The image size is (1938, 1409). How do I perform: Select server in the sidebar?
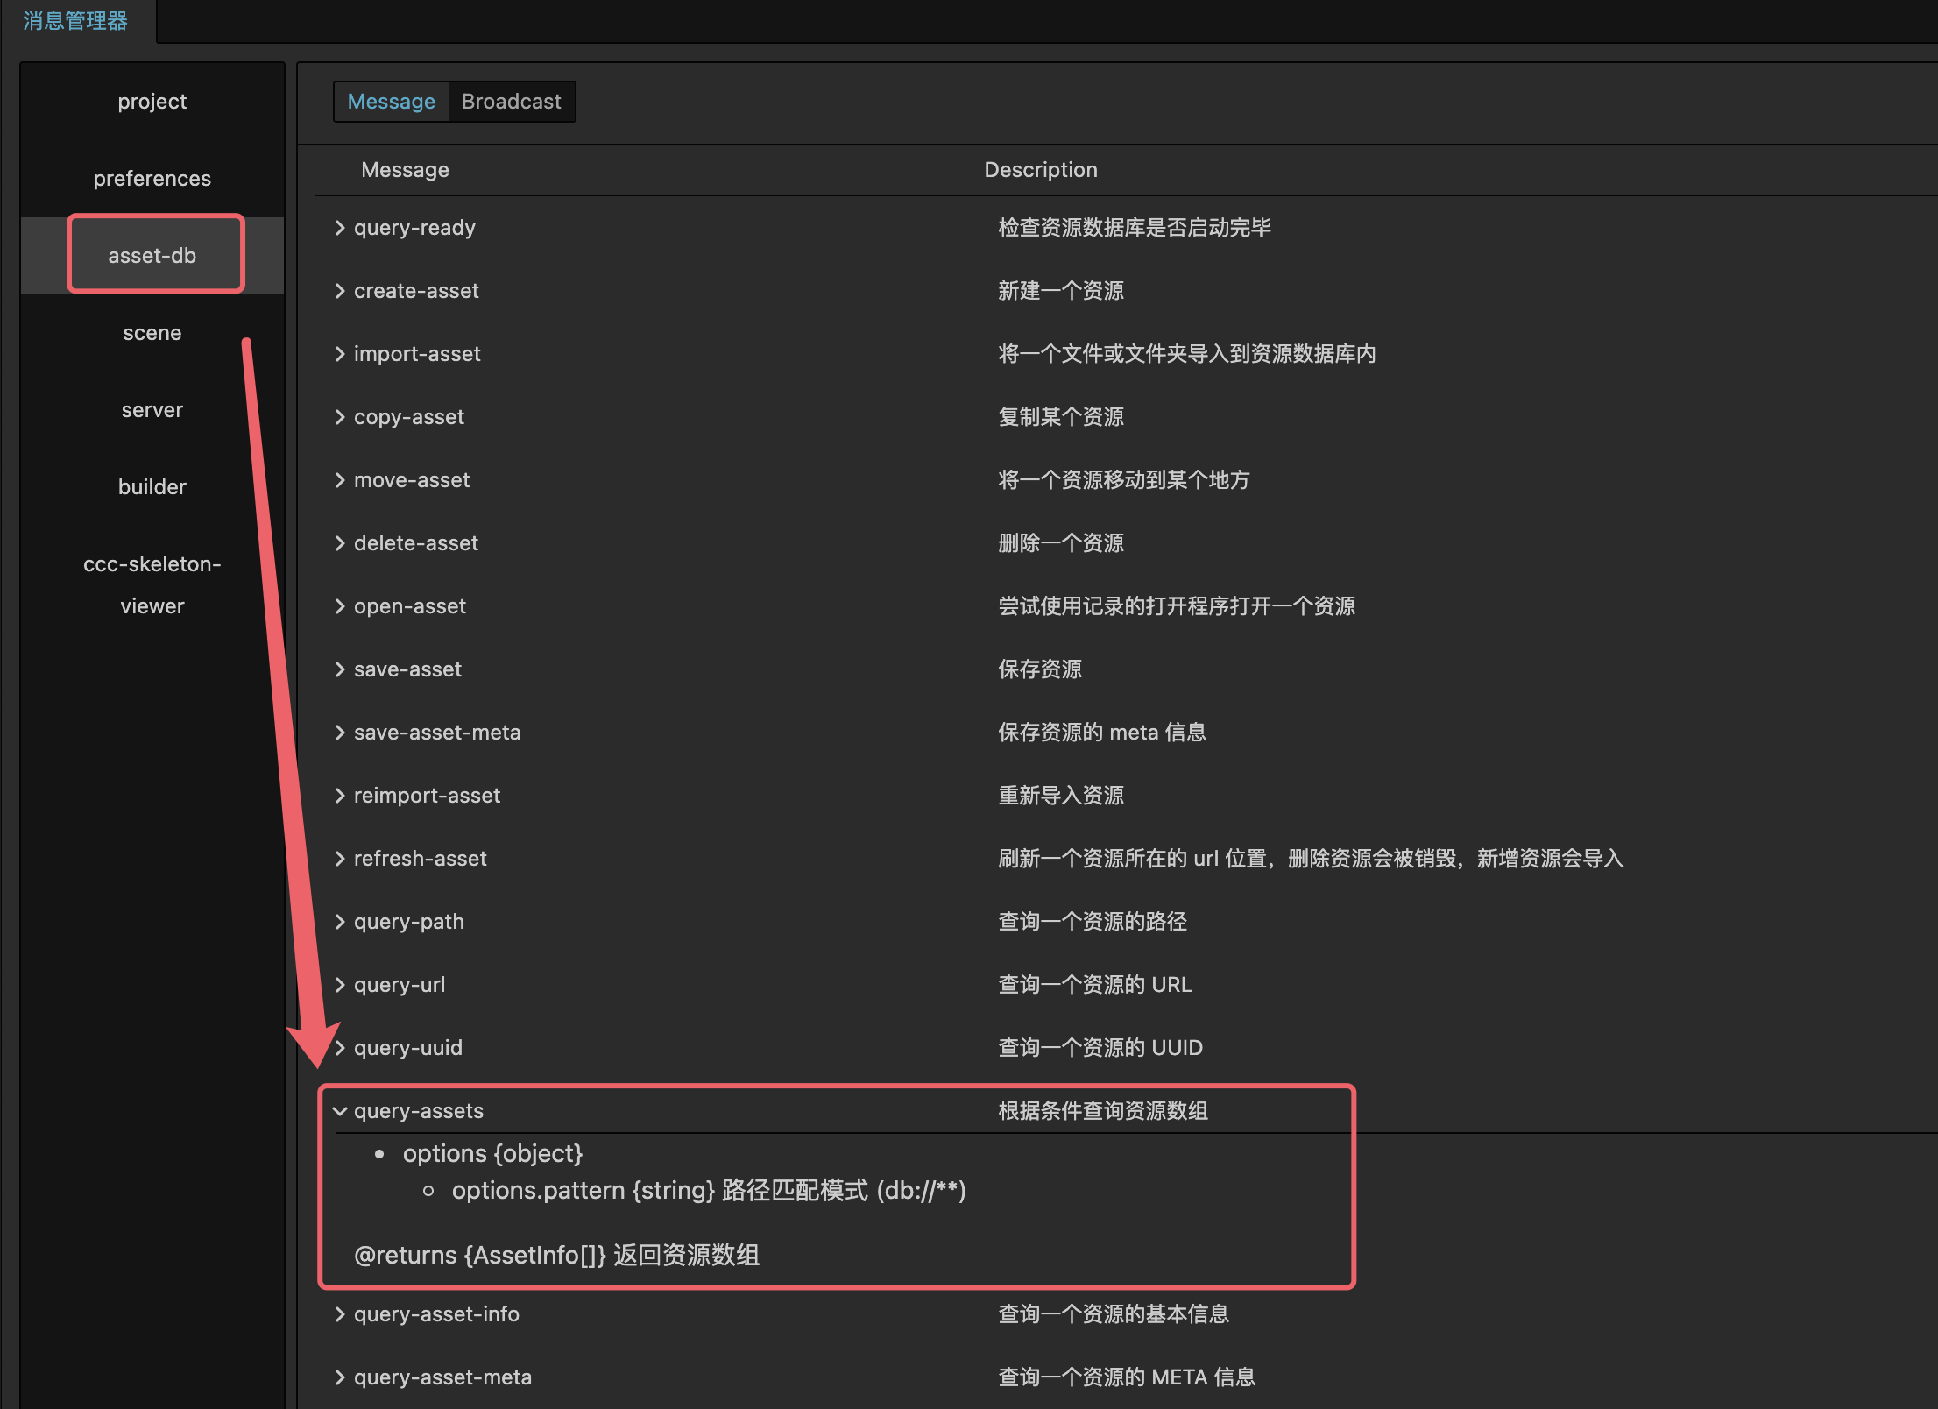click(152, 409)
